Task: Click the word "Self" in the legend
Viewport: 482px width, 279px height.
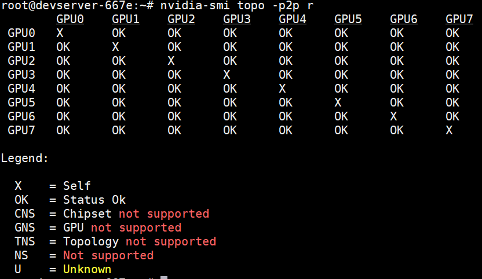Action: (x=77, y=186)
